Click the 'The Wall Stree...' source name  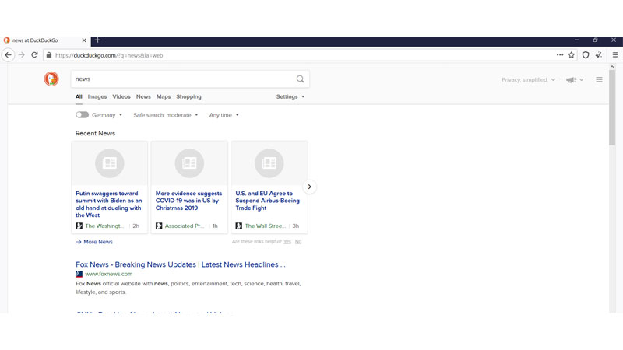[x=265, y=226]
